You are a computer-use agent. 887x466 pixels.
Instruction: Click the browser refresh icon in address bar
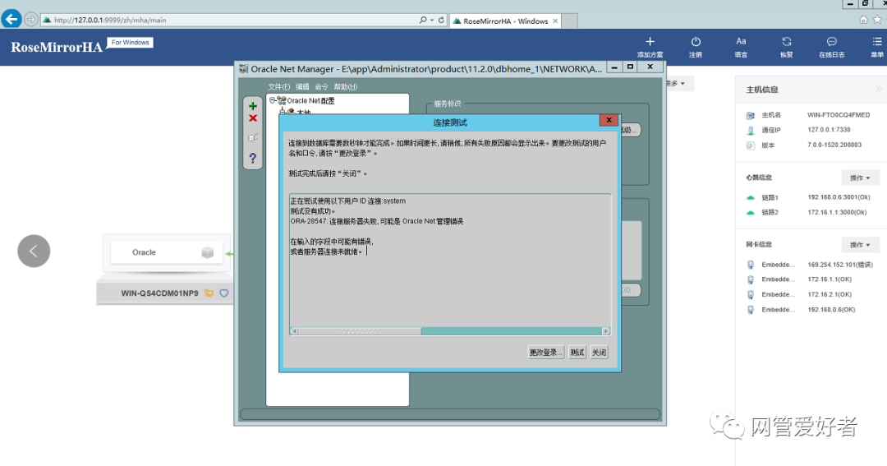(441, 20)
